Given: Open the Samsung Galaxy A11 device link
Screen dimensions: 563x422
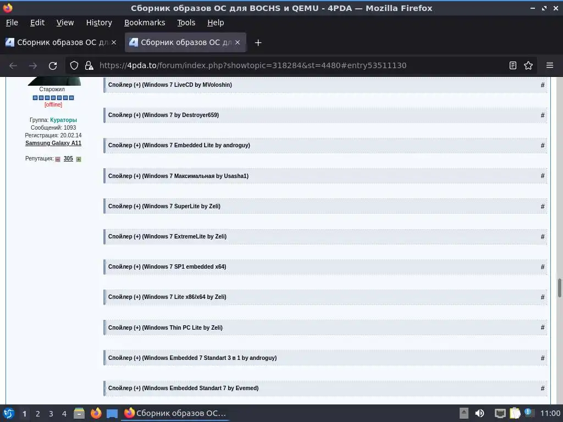Looking at the screenshot, I should 53,143.
